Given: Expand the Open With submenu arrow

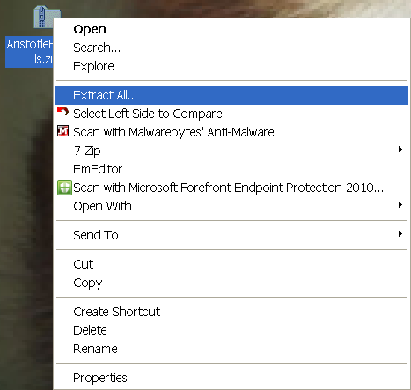Looking at the screenshot, I should (400, 205).
